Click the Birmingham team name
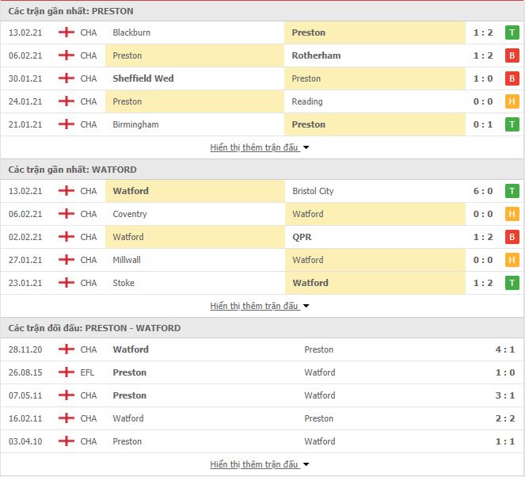Image resolution: width=525 pixels, height=477 pixels. tap(135, 124)
